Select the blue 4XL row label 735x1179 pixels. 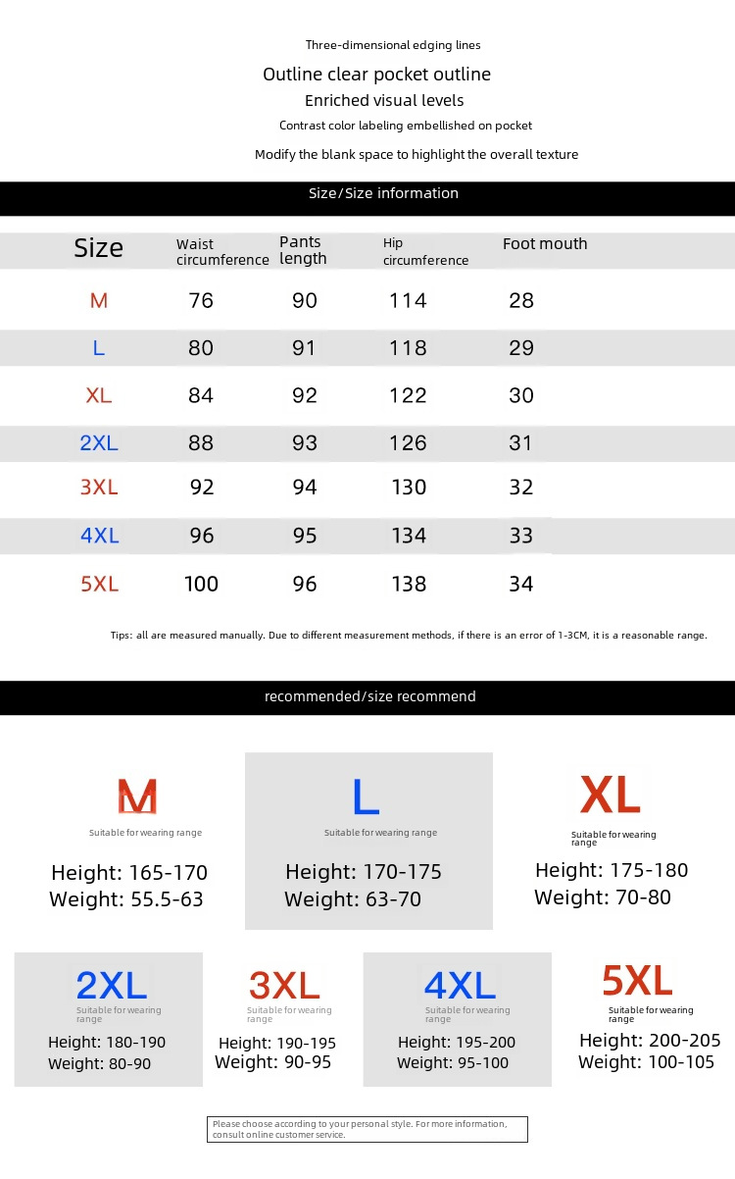point(99,536)
